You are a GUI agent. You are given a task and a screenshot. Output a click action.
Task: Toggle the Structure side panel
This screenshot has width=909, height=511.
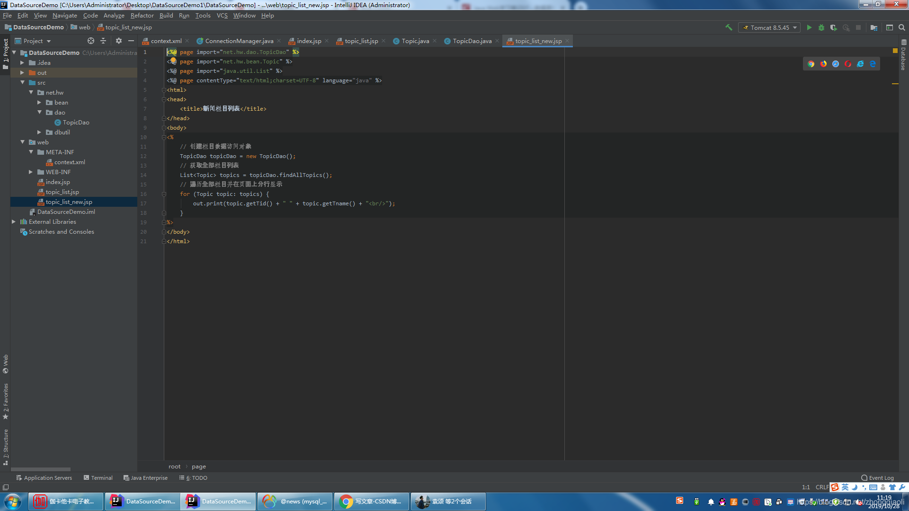(6, 445)
